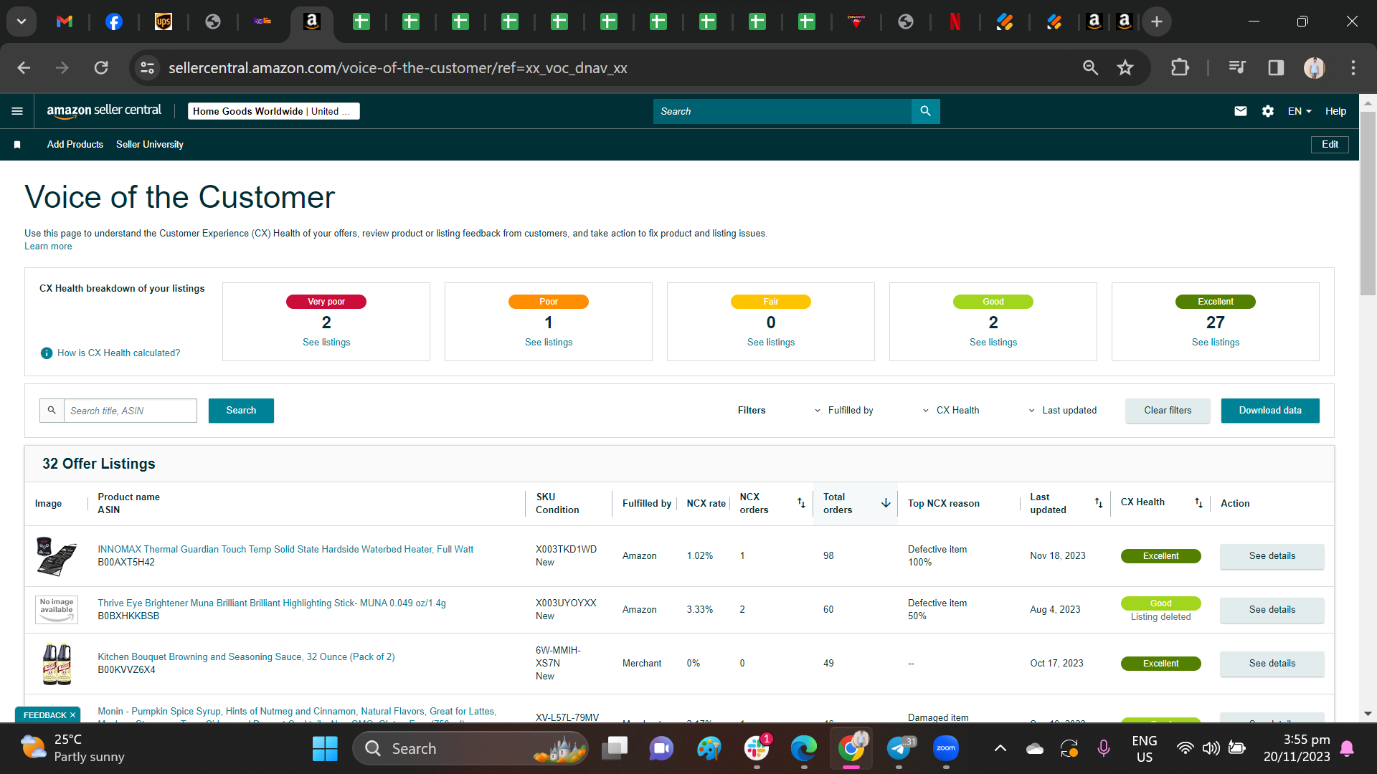See details for Kitchen Bouquet sauce
Screen dimensions: 1377x774
click(1272, 664)
